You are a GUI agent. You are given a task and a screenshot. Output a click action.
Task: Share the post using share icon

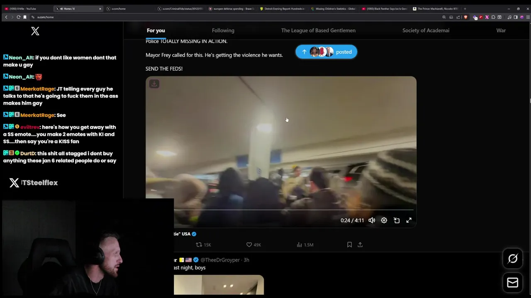pyautogui.click(x=360, y=245)
